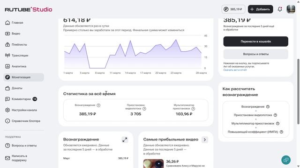Click help icon by Вознаграждение in formula card

click(268, 107)
